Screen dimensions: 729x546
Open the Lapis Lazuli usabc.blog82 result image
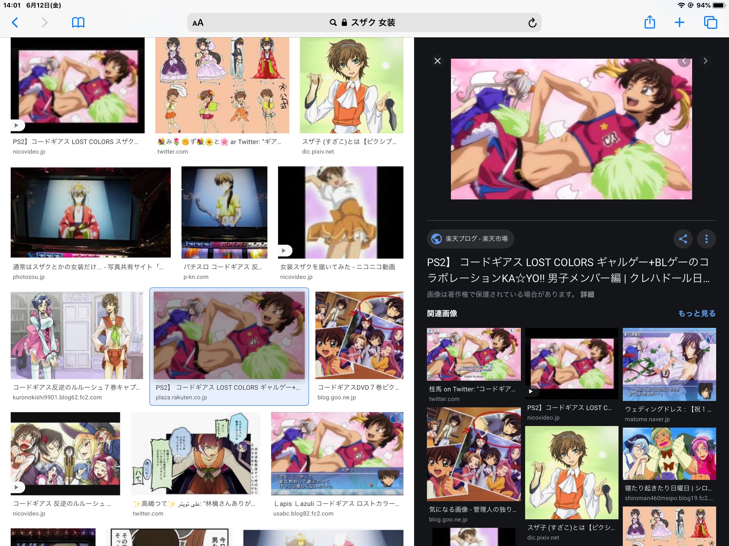337,454
